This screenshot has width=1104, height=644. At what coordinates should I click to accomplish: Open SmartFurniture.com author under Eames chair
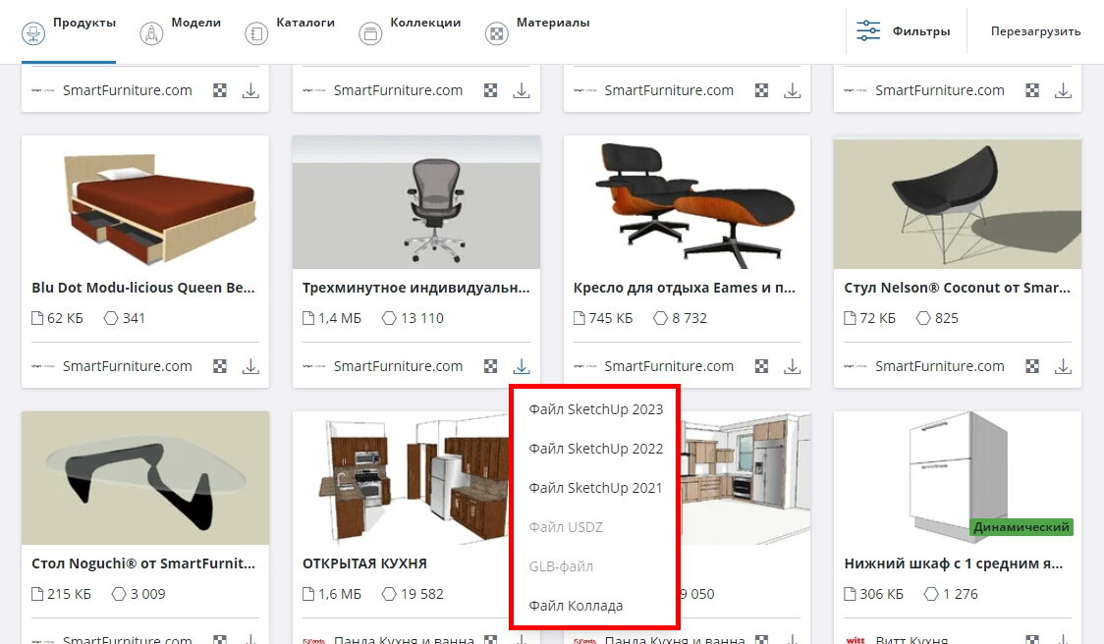[669, 366]
